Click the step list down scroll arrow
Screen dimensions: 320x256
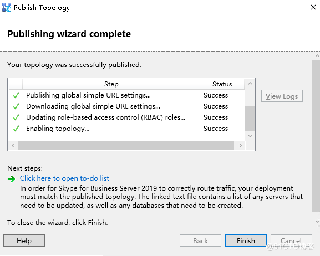250,136
